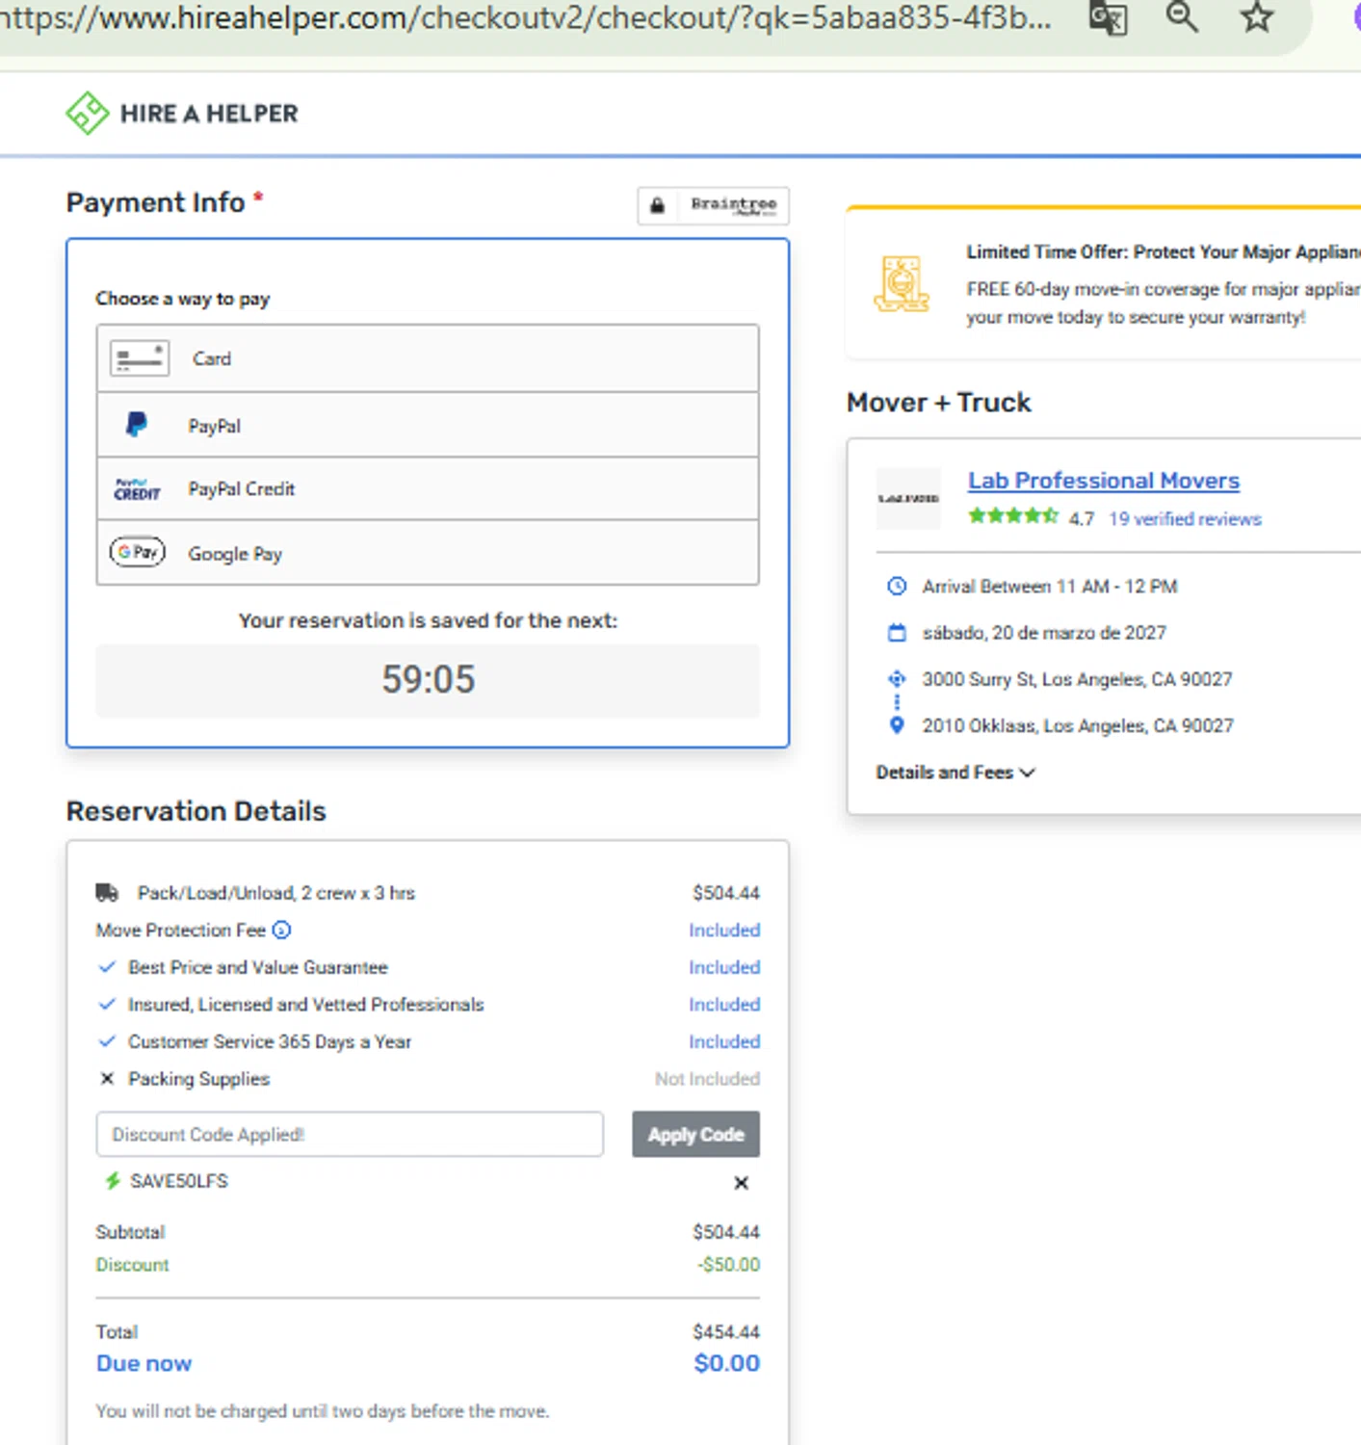This screenshot has width=1361, height=1445.
Task: Click the appliance warranty offer icon
Action: pos(902,283)
